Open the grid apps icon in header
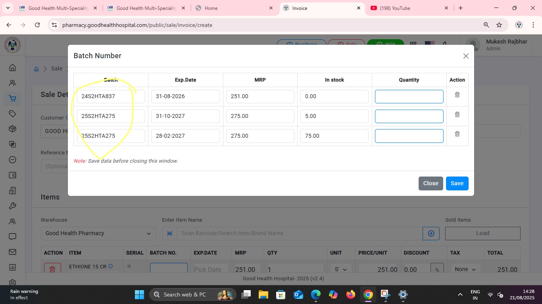 [x=413, y=44]
